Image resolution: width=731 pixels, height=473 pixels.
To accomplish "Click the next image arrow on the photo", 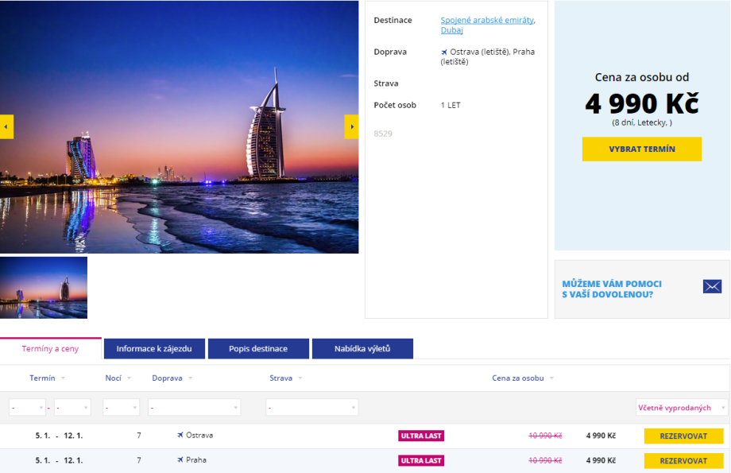I will tap(351, 126).
